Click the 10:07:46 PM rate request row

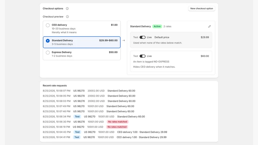88,111
